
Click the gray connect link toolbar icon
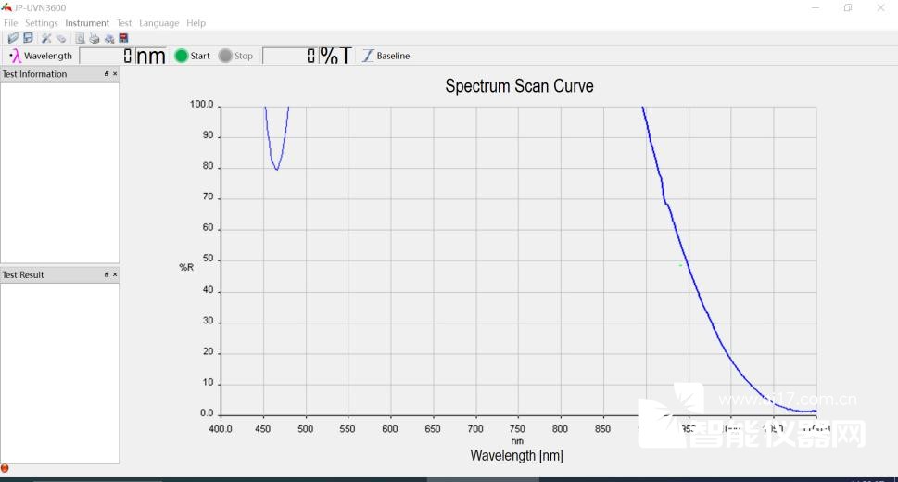click(61, 39)
